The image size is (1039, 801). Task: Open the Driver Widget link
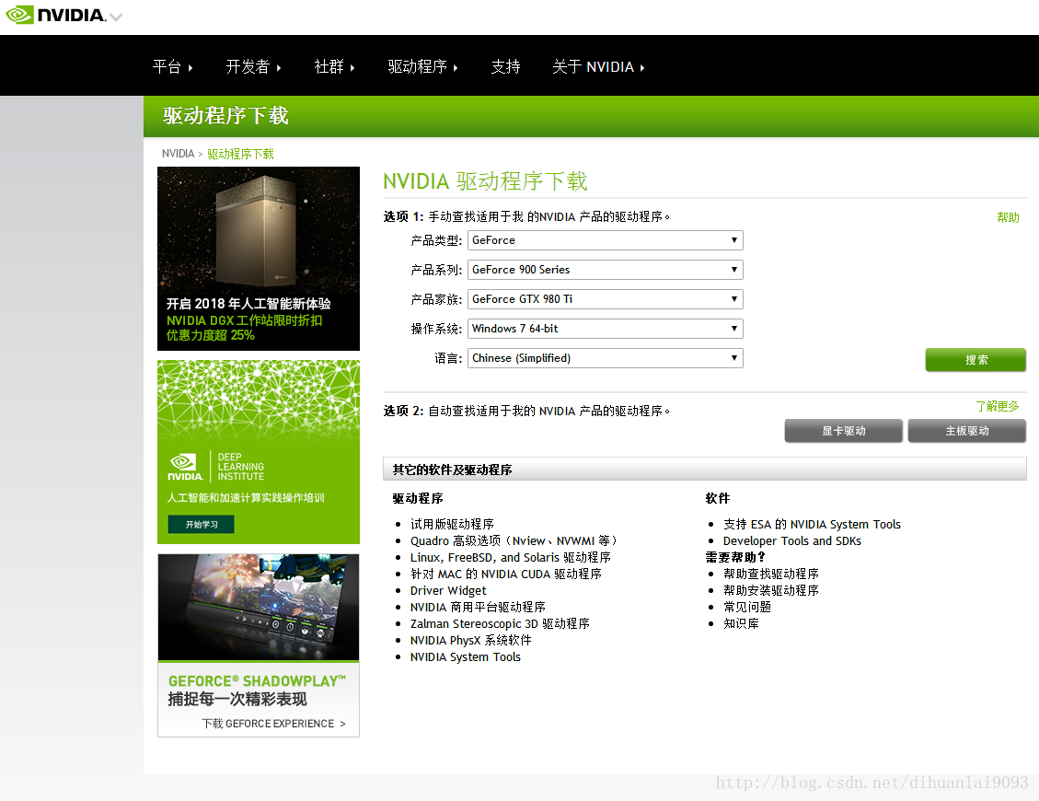tap(448, 591)
